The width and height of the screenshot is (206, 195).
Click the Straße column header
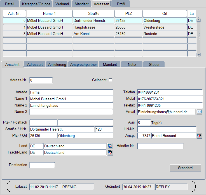click(93, 13)
